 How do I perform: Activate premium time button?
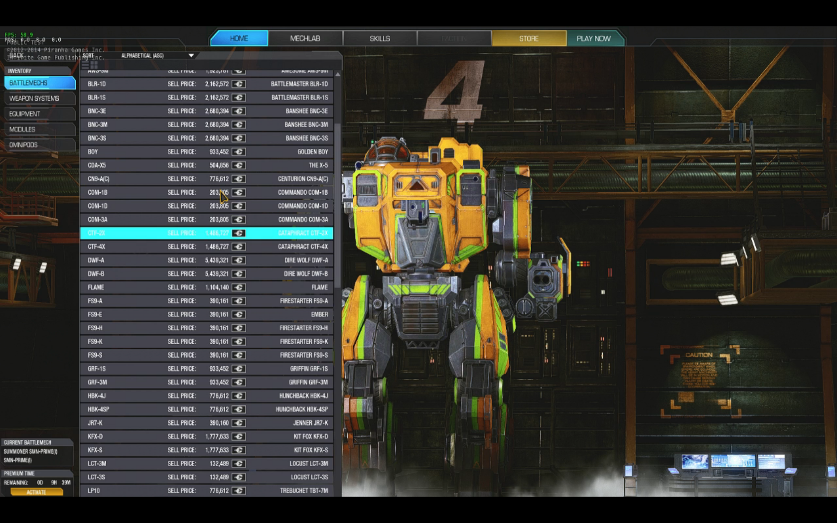[36, 492]
